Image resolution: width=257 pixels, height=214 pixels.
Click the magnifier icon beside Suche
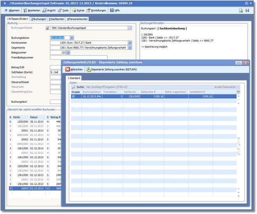73,87
